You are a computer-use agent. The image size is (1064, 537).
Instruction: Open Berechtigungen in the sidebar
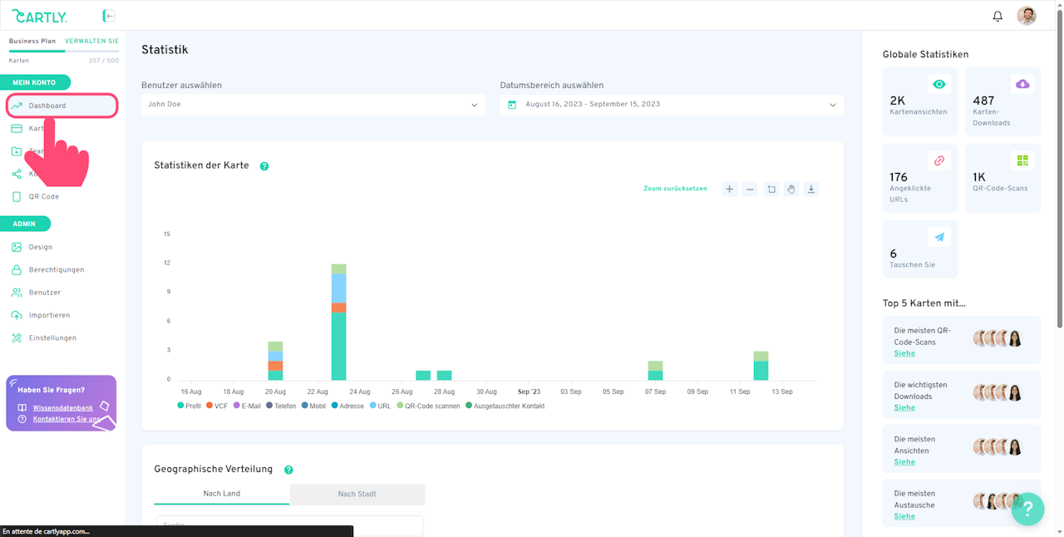(56, 270)
